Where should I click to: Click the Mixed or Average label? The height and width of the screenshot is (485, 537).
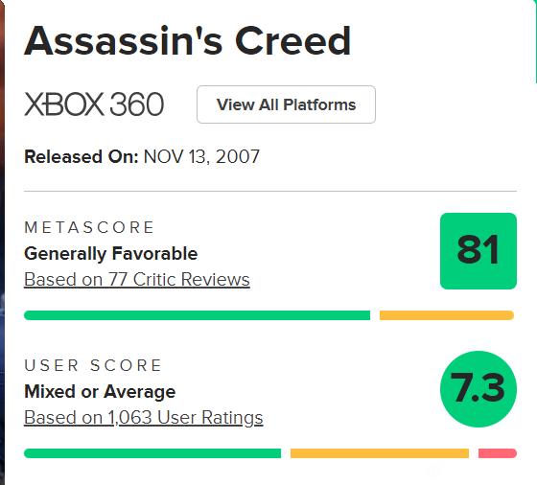[100, 392]
